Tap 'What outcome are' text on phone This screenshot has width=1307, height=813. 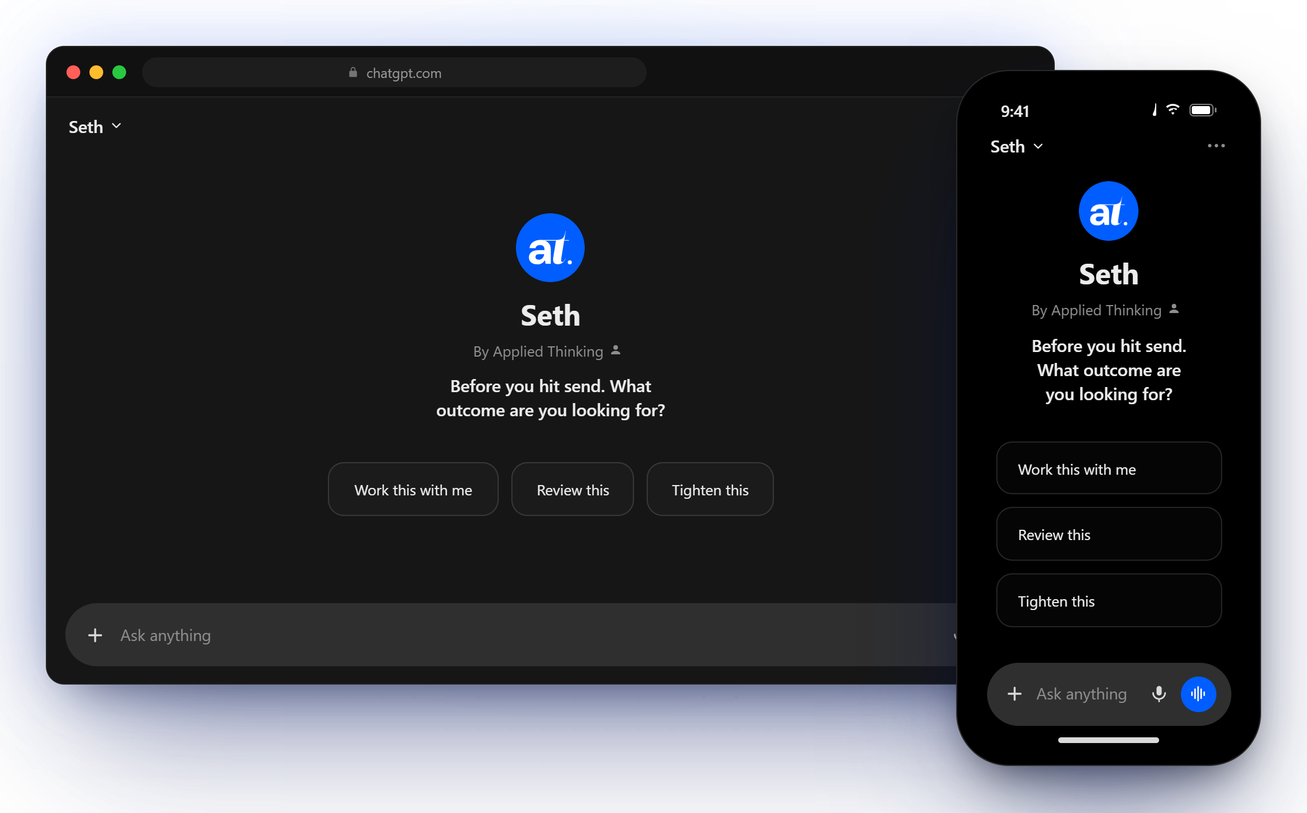1109,370
